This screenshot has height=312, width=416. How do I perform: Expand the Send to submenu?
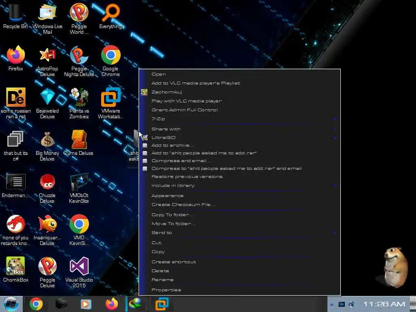tap(240, 233)
